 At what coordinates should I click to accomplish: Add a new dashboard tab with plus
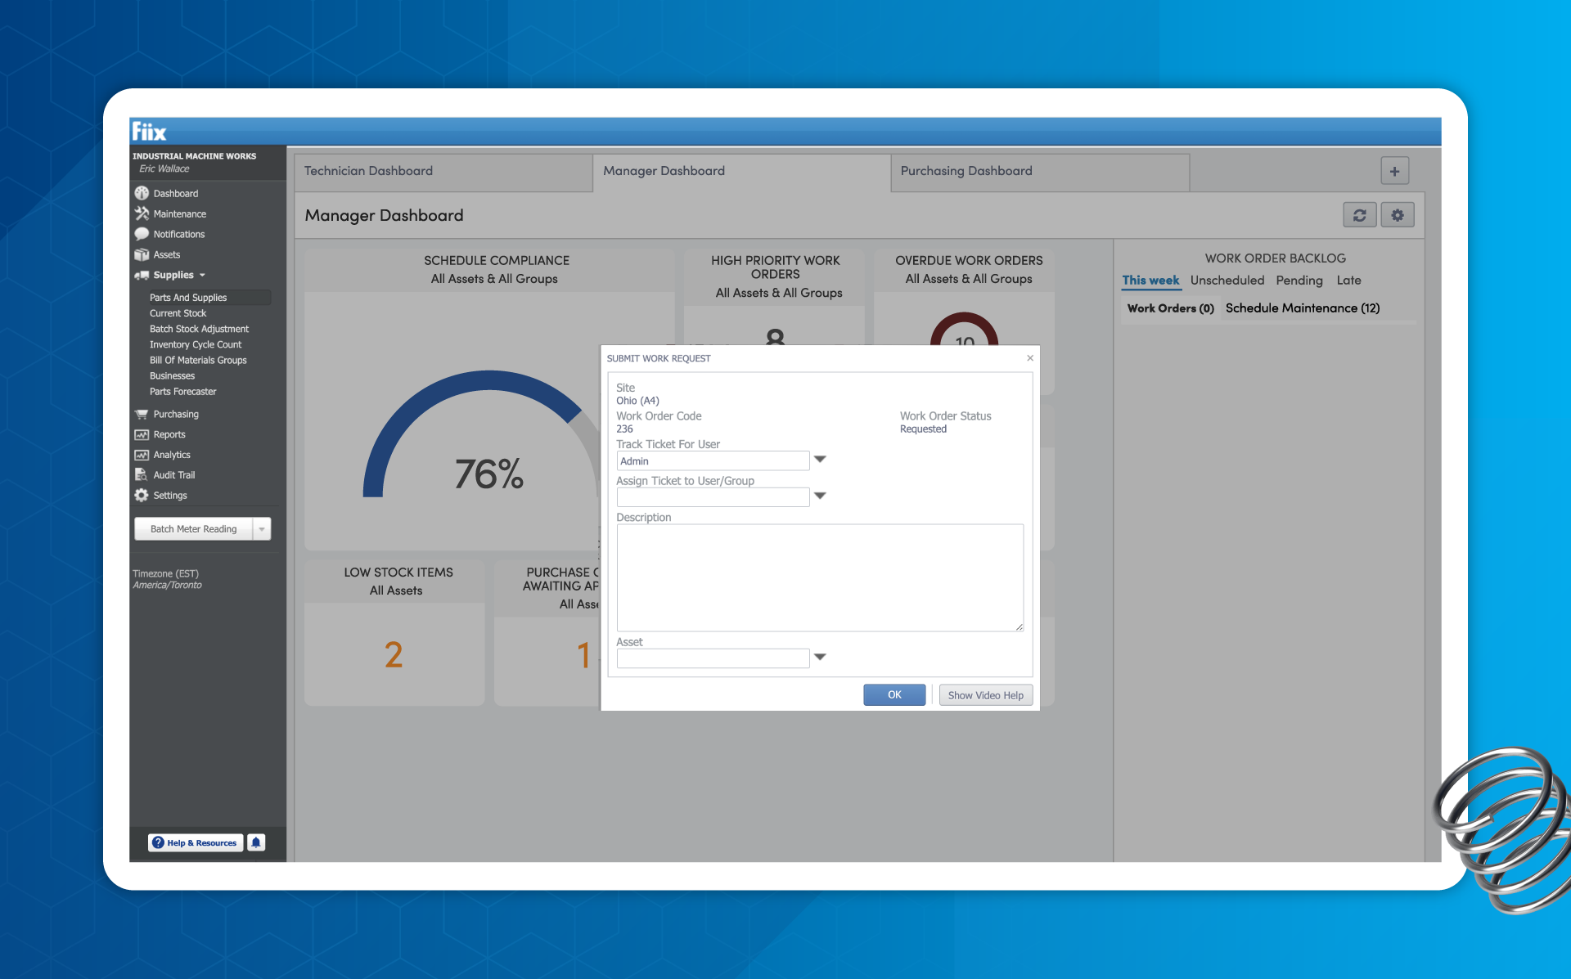[x=1394, y=171]
